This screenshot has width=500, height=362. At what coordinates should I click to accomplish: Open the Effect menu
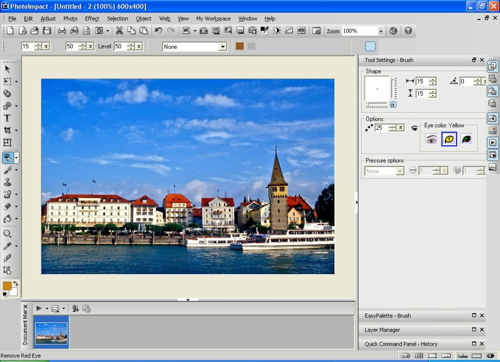pyautogui.click(x=92, y=19)
